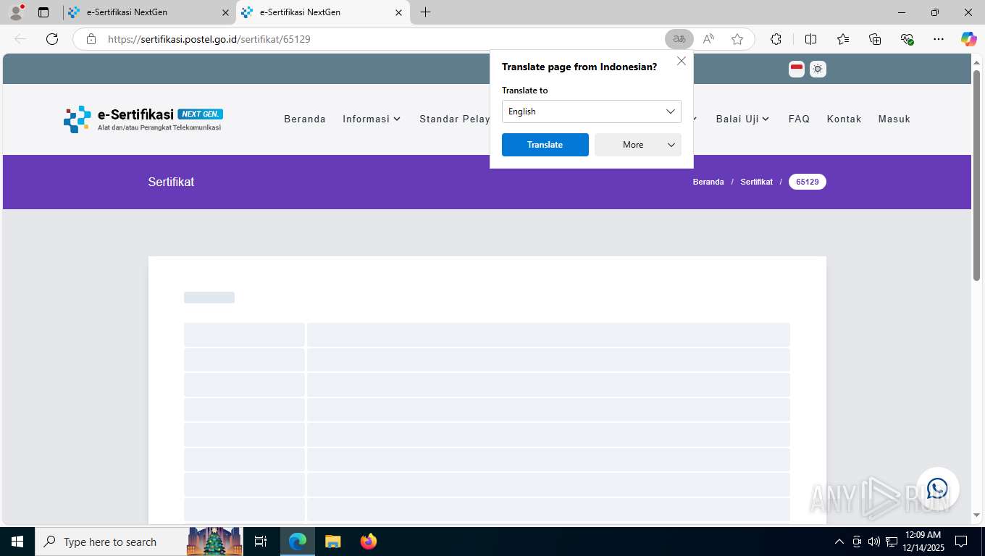The width and height of the screenshot is (985, 556).
Task: Close the first e-Sertifikasi NextGen tab
Action: point(225,12)
